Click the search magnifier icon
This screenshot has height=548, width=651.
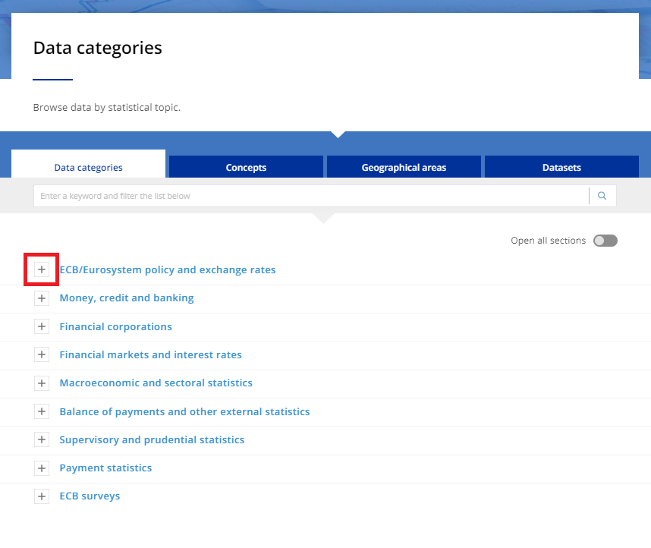(602, 196)
